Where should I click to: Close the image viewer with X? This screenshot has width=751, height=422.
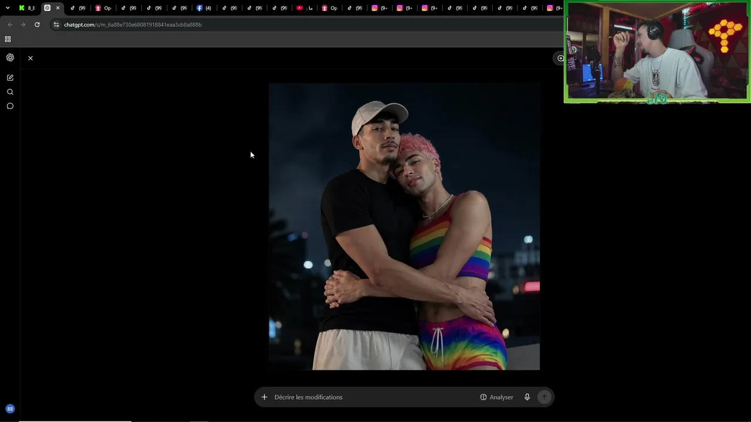pyautogui.click(x=31, y=58)
